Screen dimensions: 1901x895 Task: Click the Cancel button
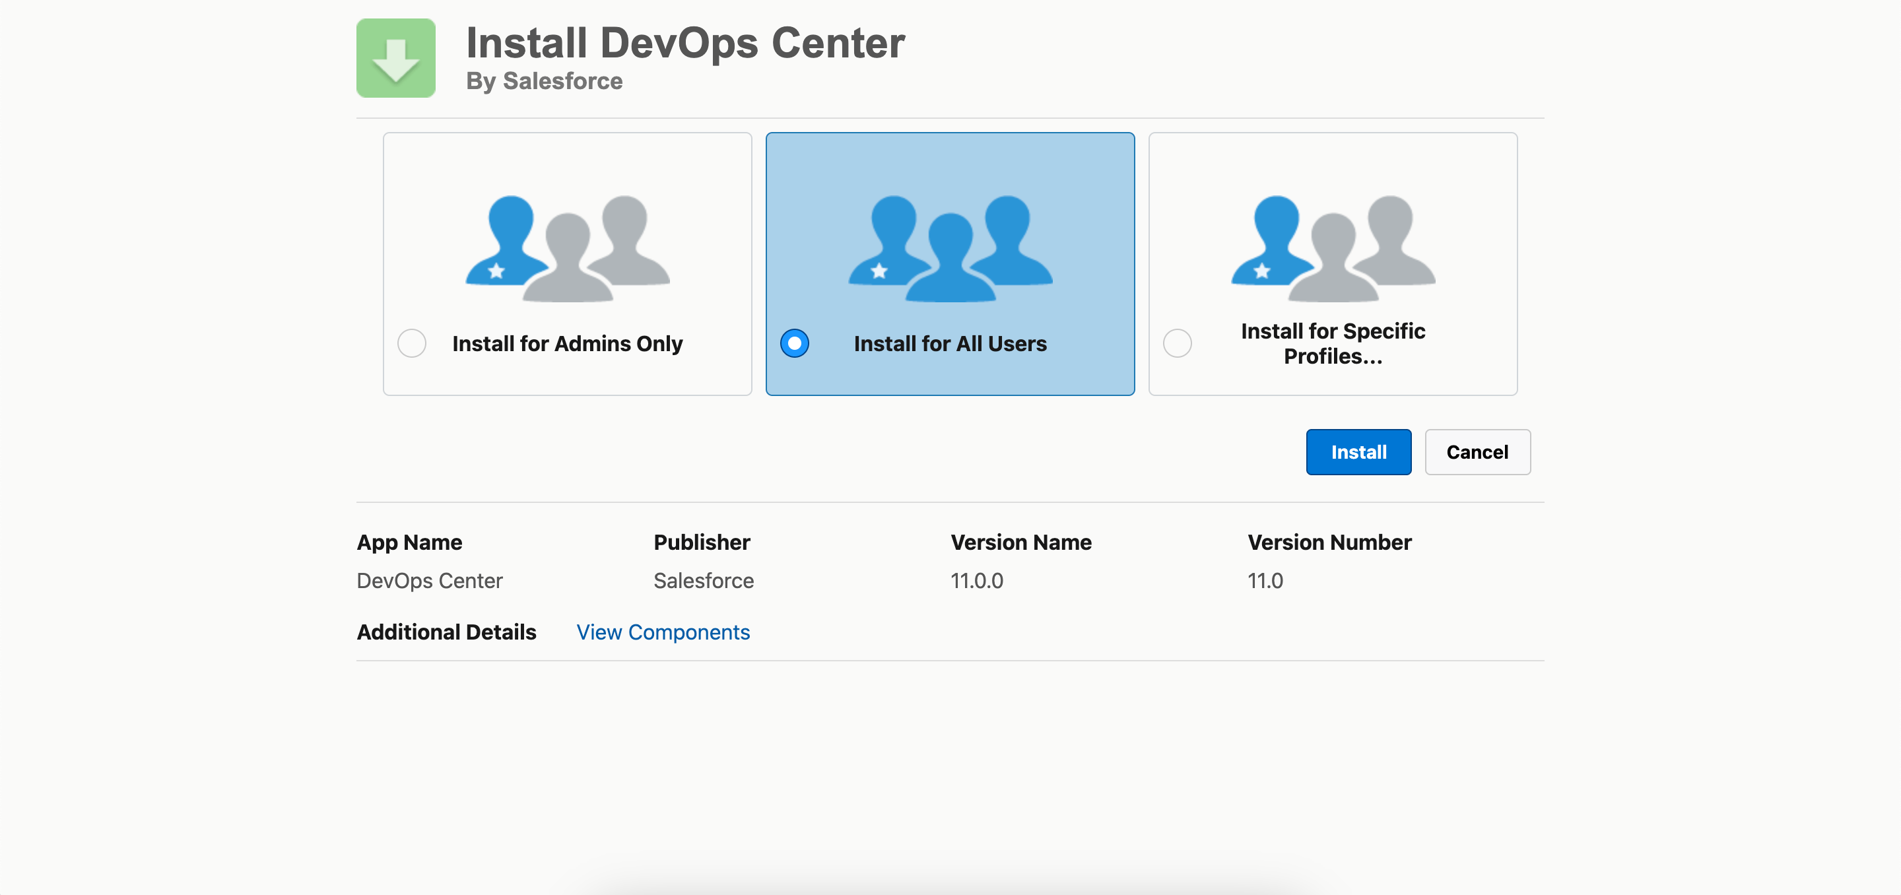click(x=1477, y=452)
